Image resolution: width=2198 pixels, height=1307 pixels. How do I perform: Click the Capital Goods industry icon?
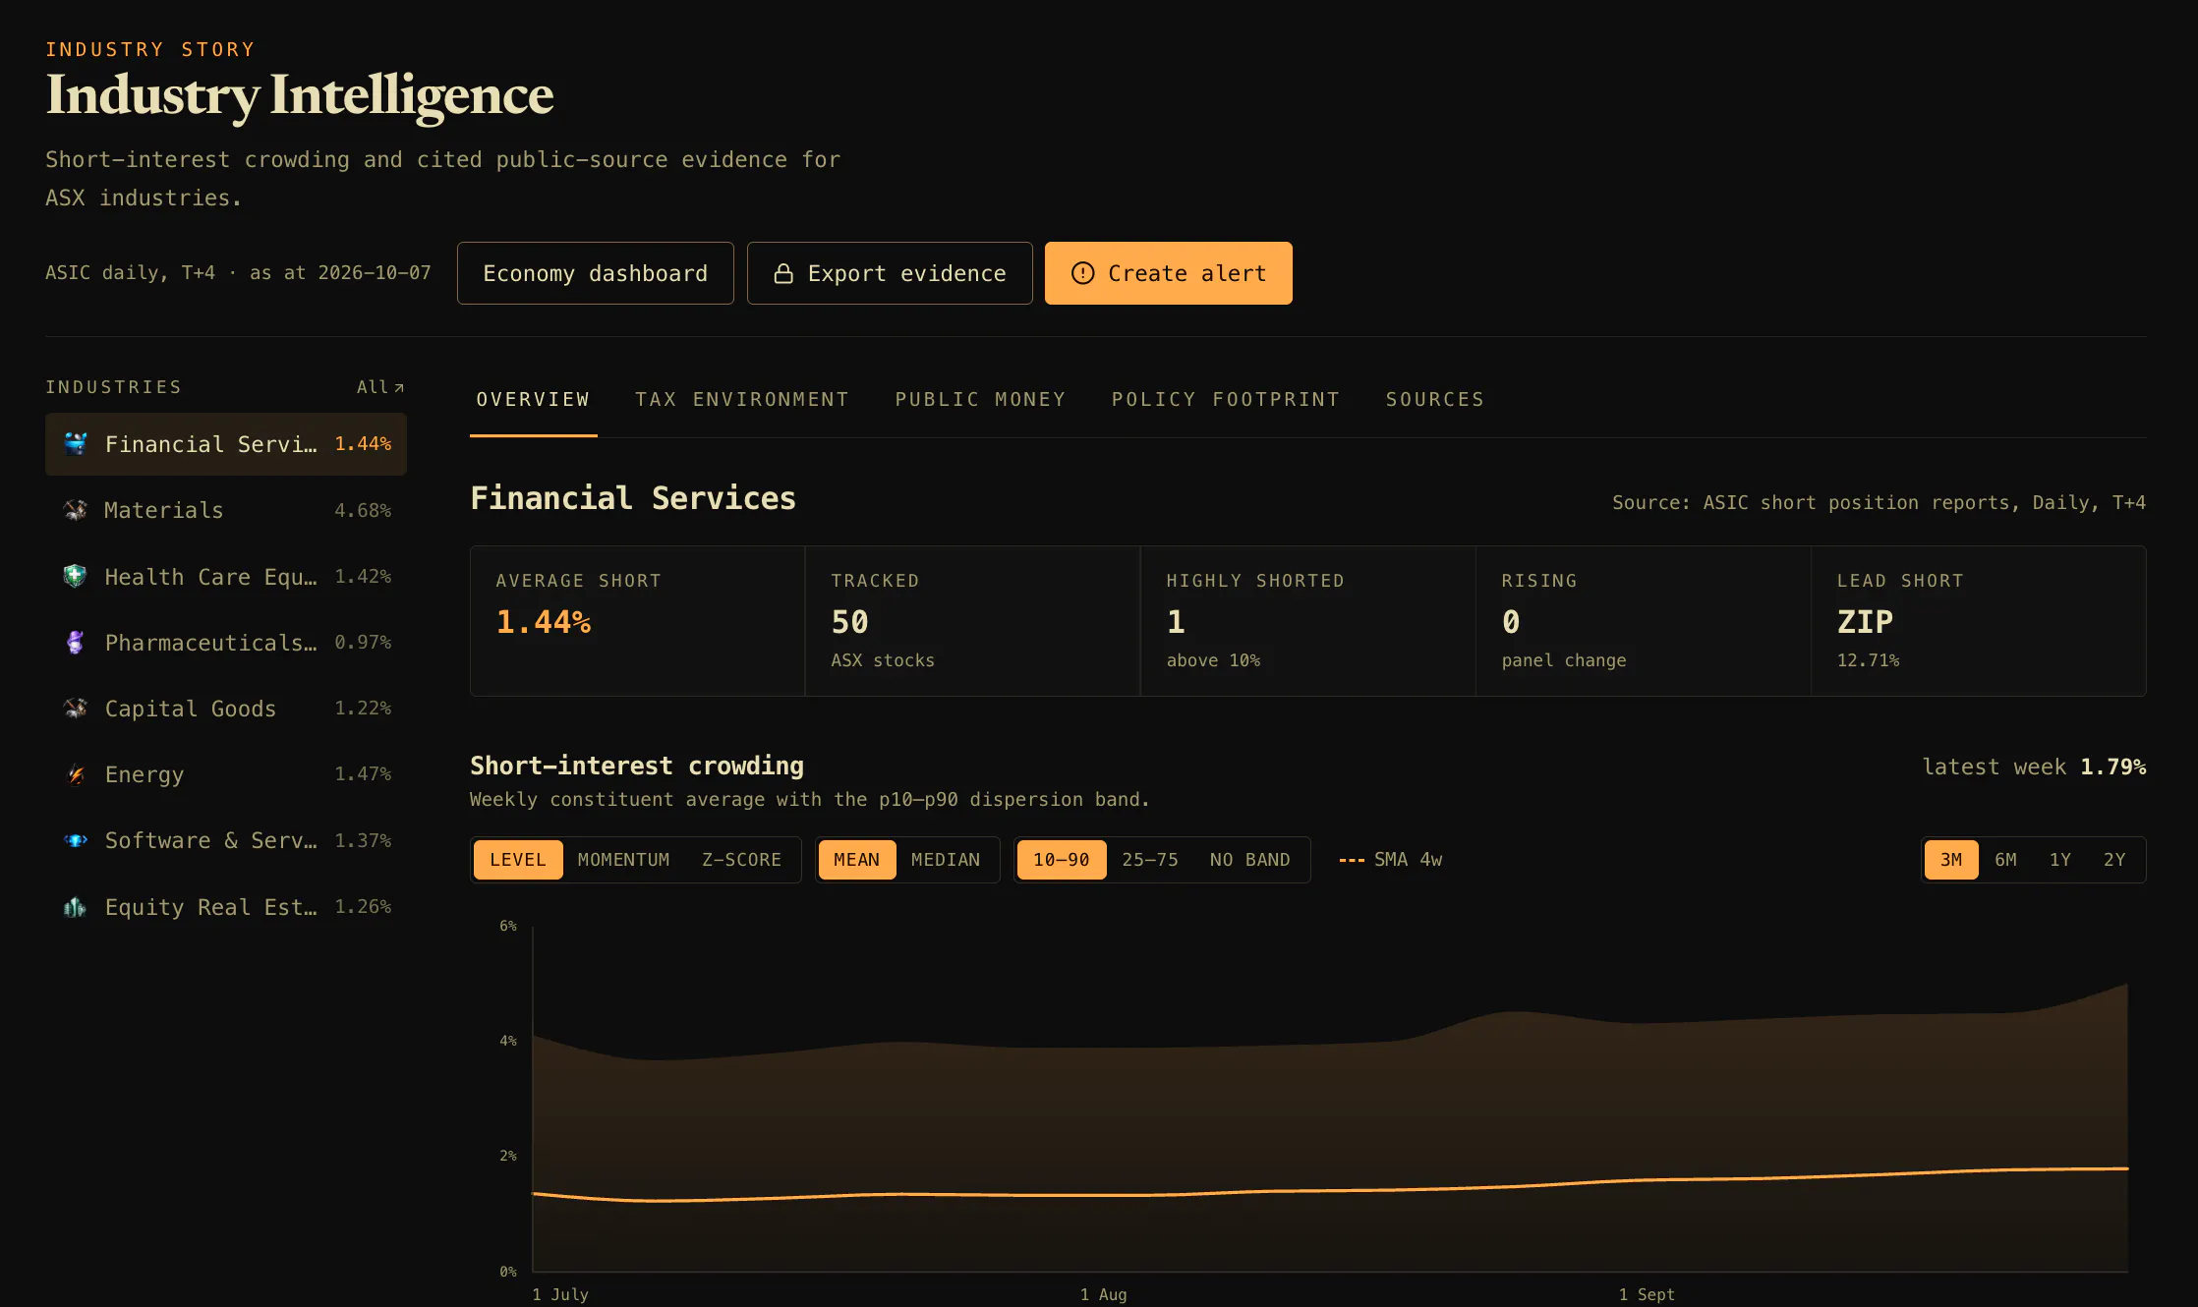coord(76,709)
